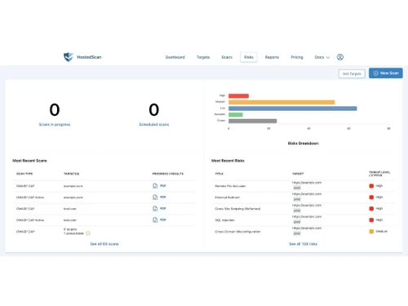Click red swatch for Cross Site Scripting risk

click(x=371, y=209)
